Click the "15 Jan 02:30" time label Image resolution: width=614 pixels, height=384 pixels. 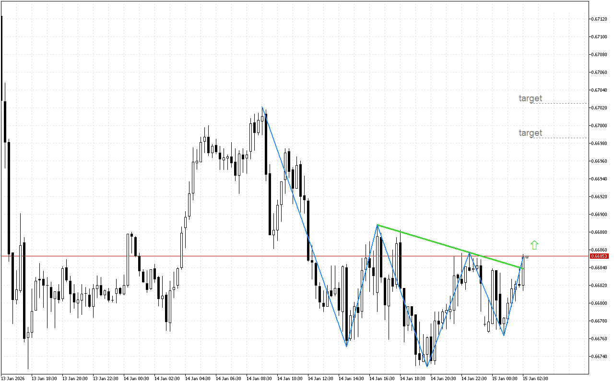(535, 379)
